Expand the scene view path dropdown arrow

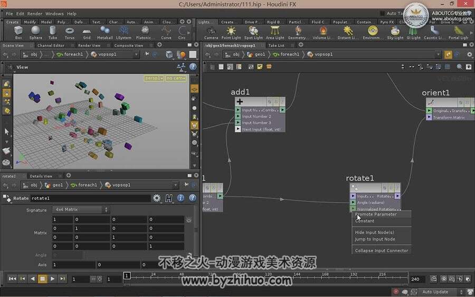(136, 54)
